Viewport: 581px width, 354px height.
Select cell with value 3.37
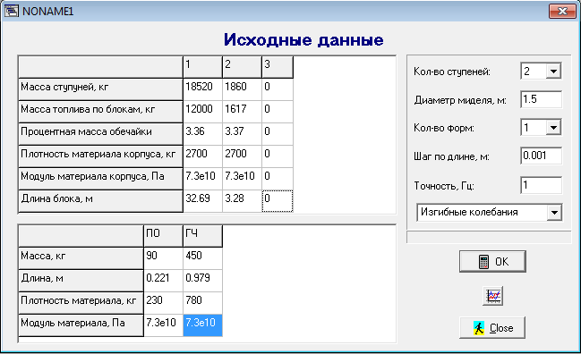[242, 133]
